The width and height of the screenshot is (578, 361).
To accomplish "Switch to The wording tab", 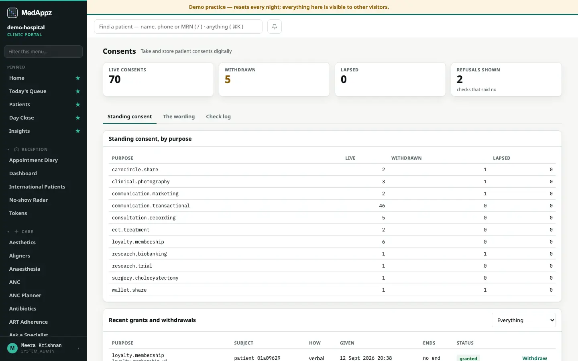I will [179, 117].
